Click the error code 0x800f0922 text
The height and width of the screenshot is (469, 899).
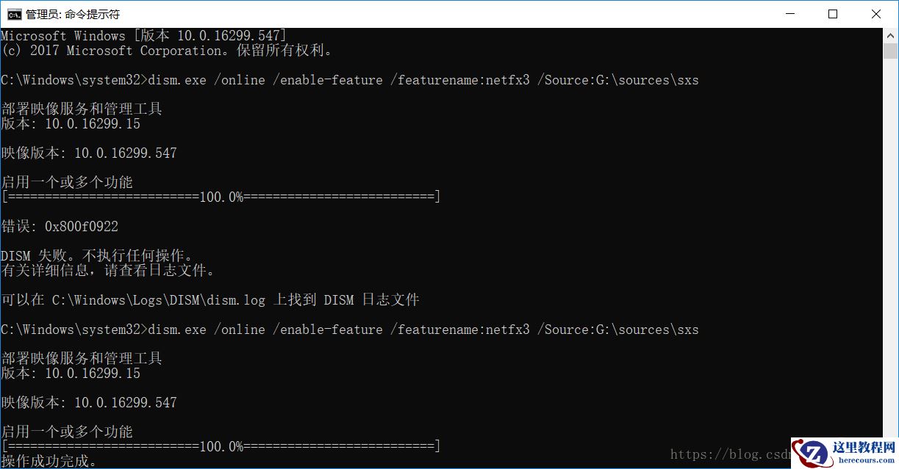tap(81, 226)
